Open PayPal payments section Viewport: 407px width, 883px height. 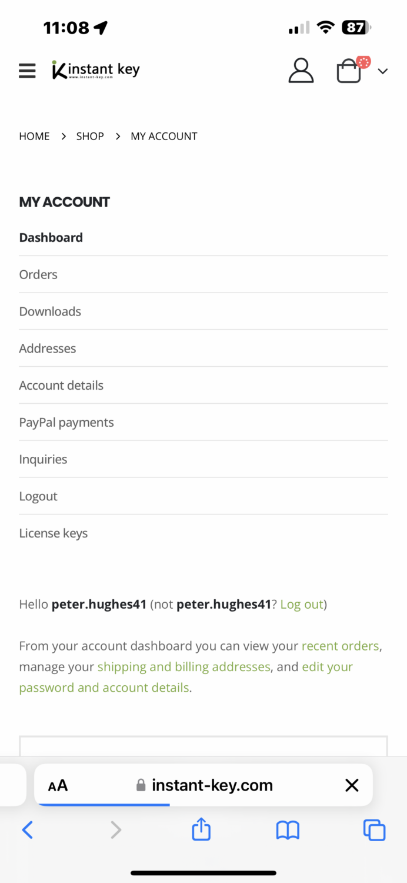pos(66,423)
